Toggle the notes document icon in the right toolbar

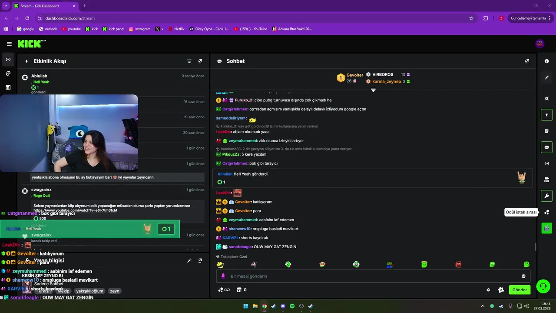point(546,131)
